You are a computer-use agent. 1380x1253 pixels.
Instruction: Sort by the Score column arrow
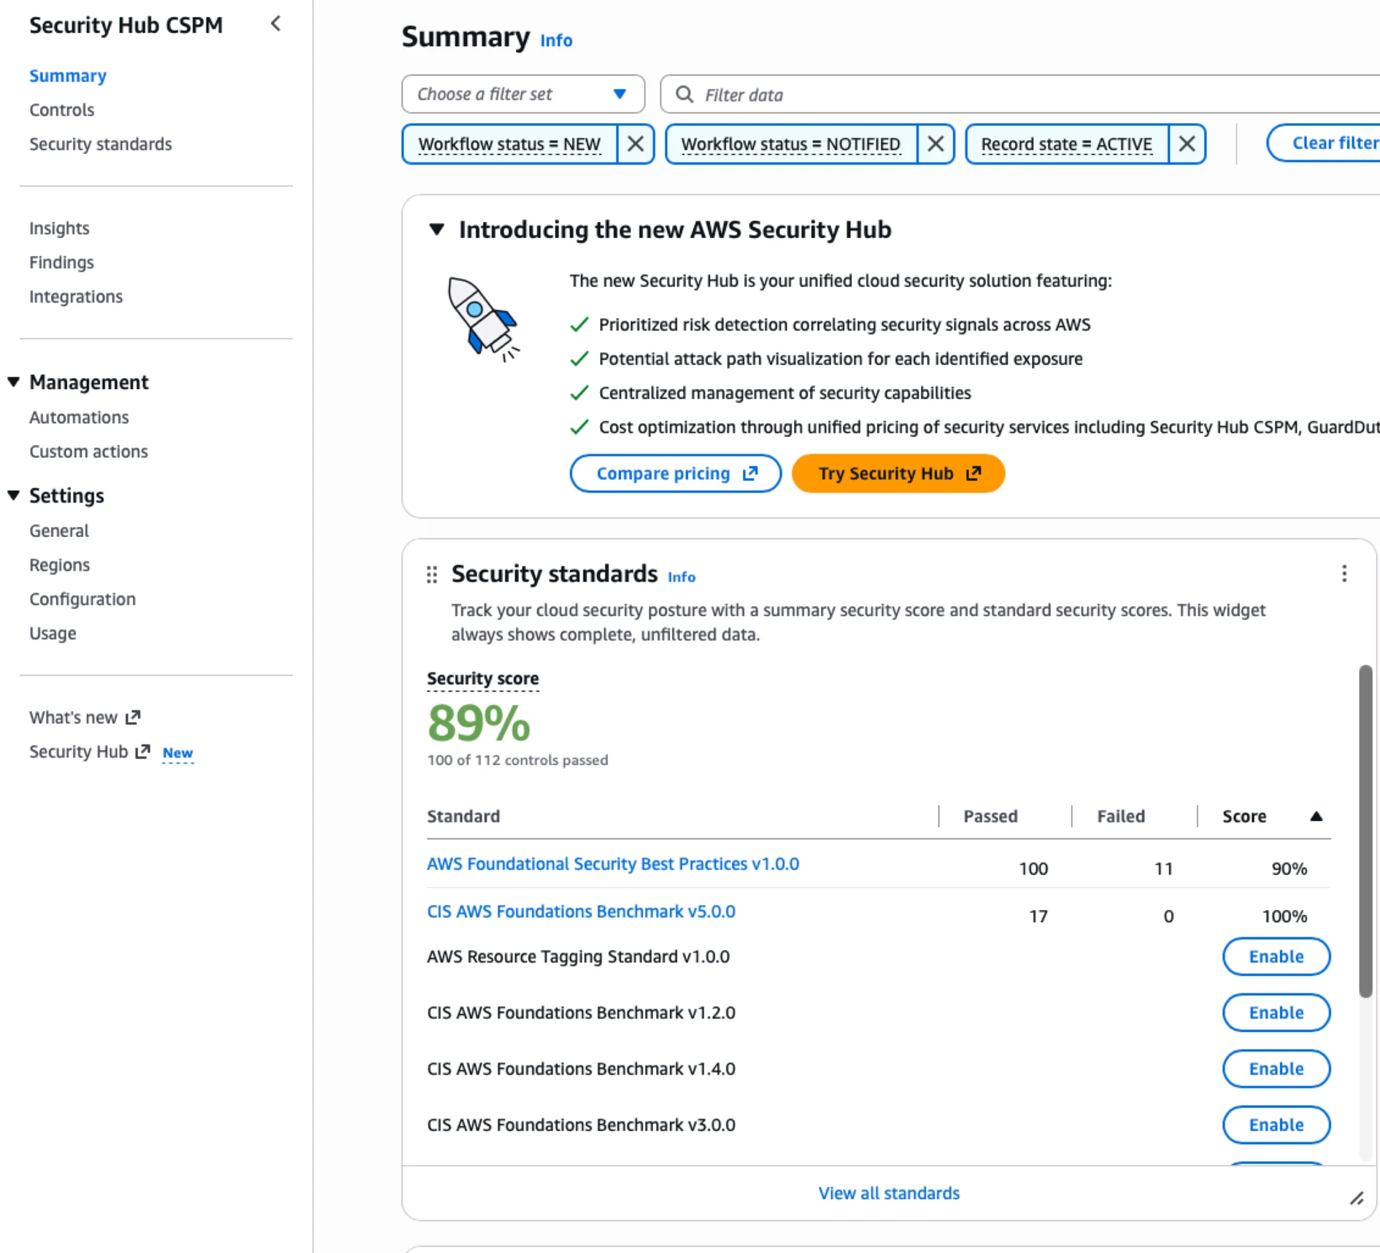point(1316,816)
